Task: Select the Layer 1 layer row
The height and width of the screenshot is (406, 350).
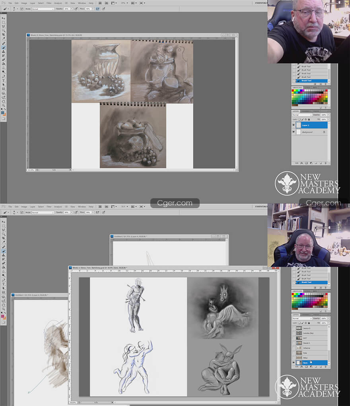Action: tap(311, 125)
